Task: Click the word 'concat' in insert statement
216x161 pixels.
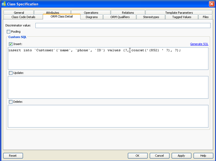Action: coord(138,50)
